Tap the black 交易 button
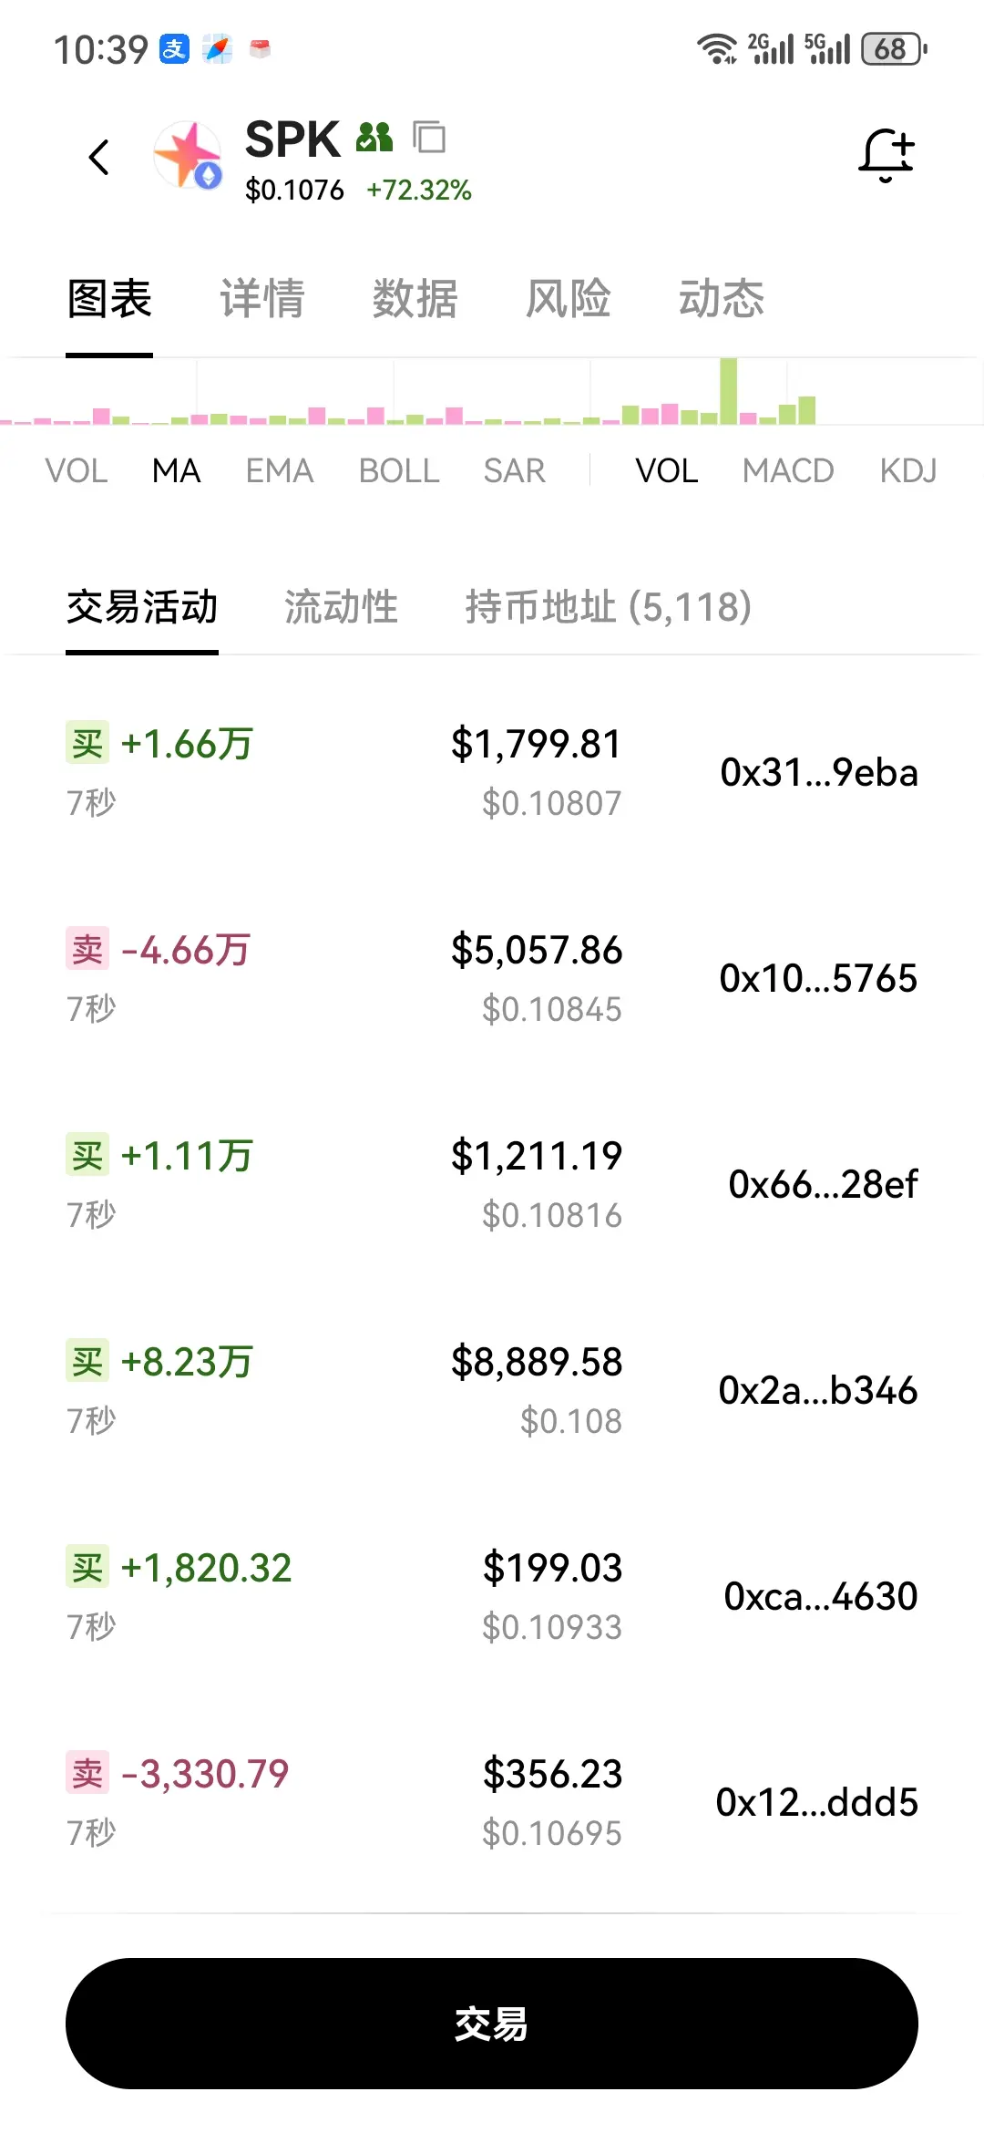This screenshot has height=2133, width=984. click(492, 2024)
